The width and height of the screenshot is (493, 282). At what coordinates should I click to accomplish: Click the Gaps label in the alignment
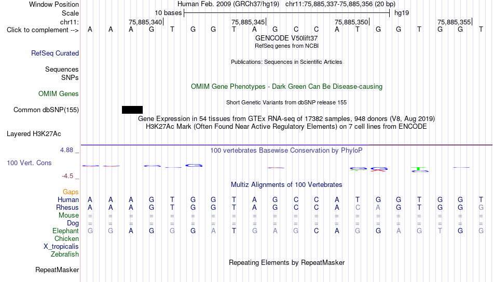coord(71,192)
